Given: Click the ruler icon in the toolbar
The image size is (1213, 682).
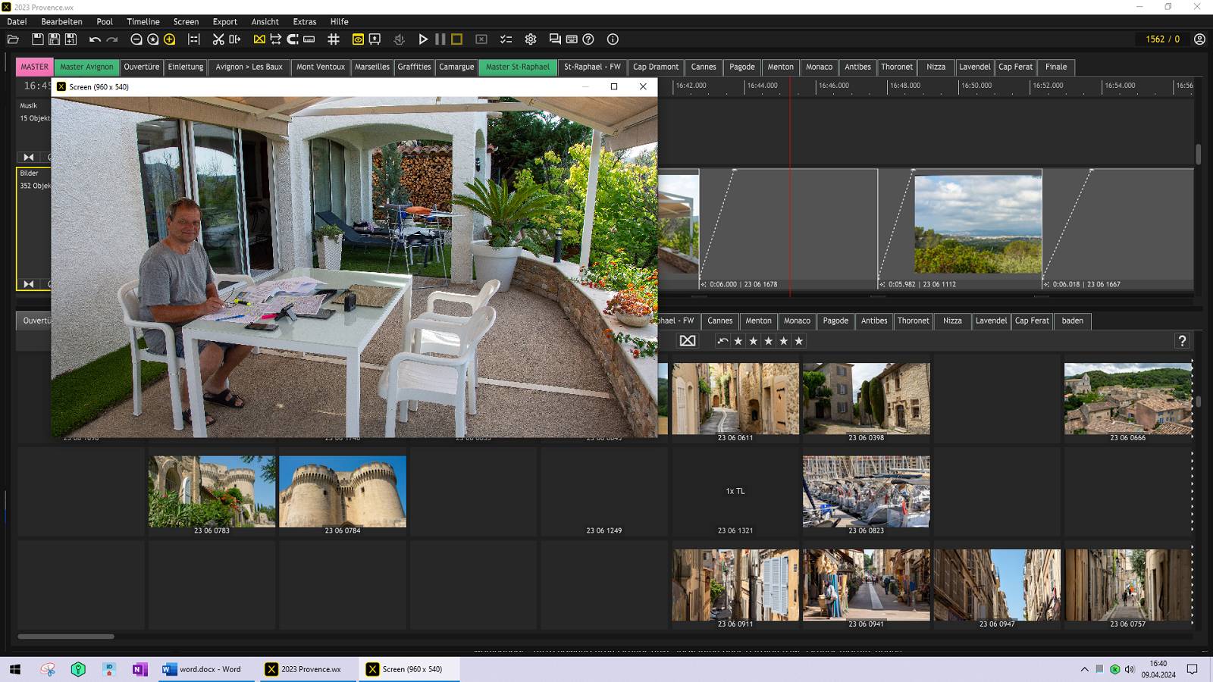Looking at the screenshot, I should (x=309, y=39).
